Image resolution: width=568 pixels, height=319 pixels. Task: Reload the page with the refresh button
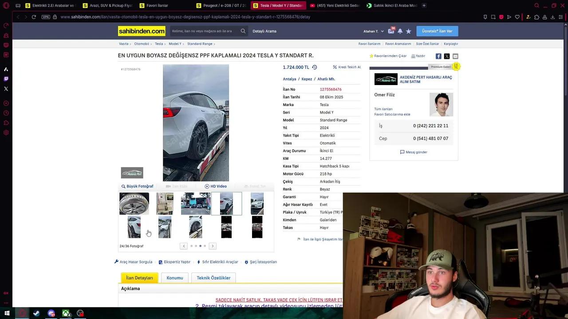34,17
